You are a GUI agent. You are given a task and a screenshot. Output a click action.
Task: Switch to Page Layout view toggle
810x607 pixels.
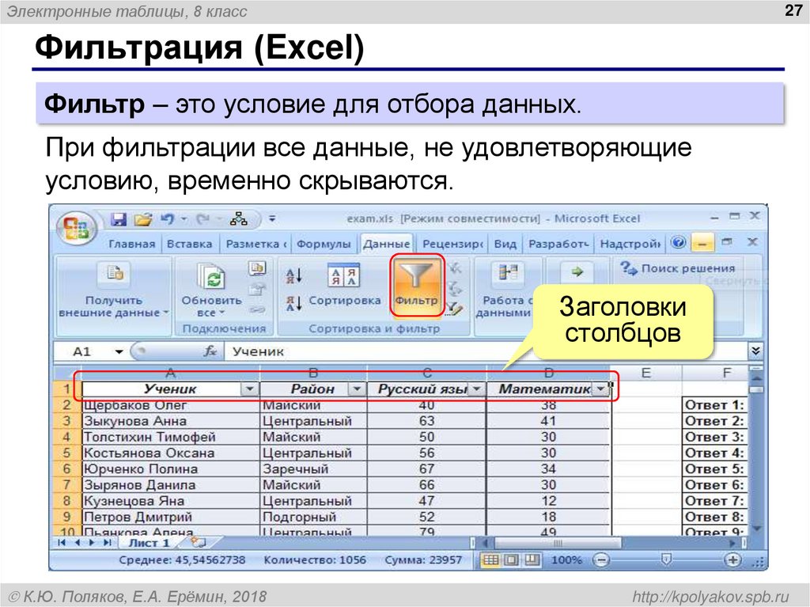pyautogui.click(x=510, y=560)
